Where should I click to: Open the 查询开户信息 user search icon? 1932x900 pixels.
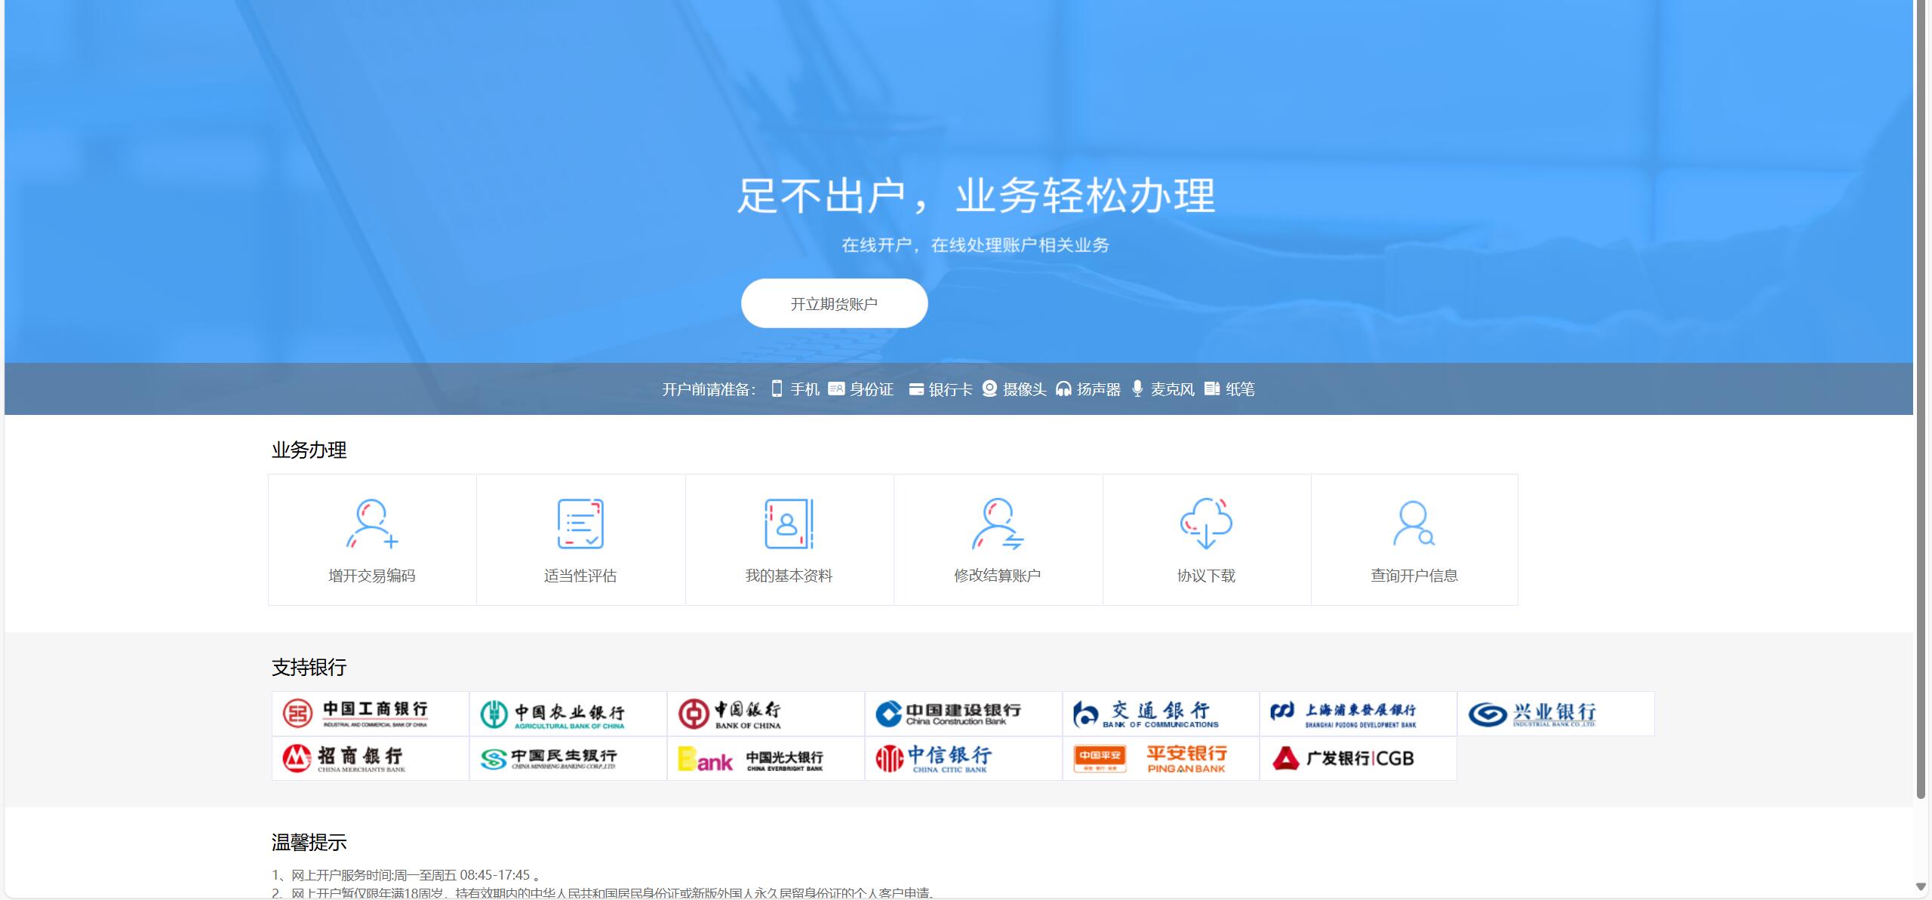pos(1414,524)
